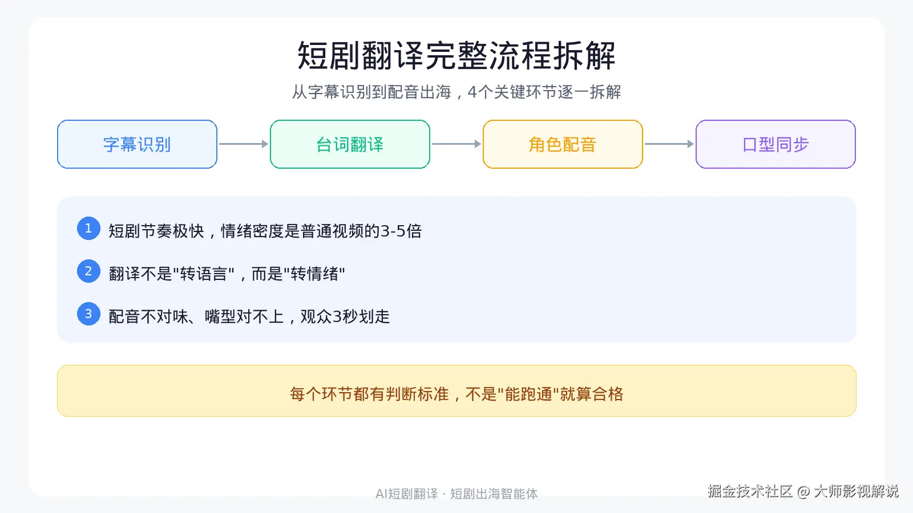This screenshot has width=913, height=513.
Task: Click the 大师影视解说 author name
Action: (x=856, y=491)
